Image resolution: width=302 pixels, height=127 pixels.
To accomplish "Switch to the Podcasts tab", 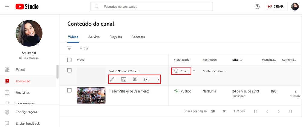I will (x=138, y=37).
